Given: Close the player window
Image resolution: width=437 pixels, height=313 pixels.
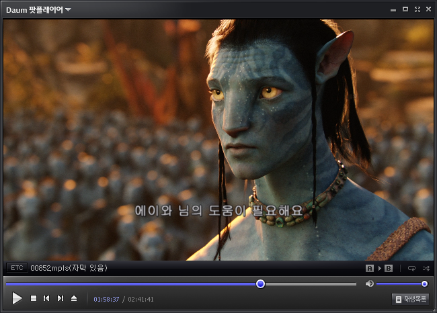Looking at the screenshot, I should pyautogui.click(x=429, y=9).
